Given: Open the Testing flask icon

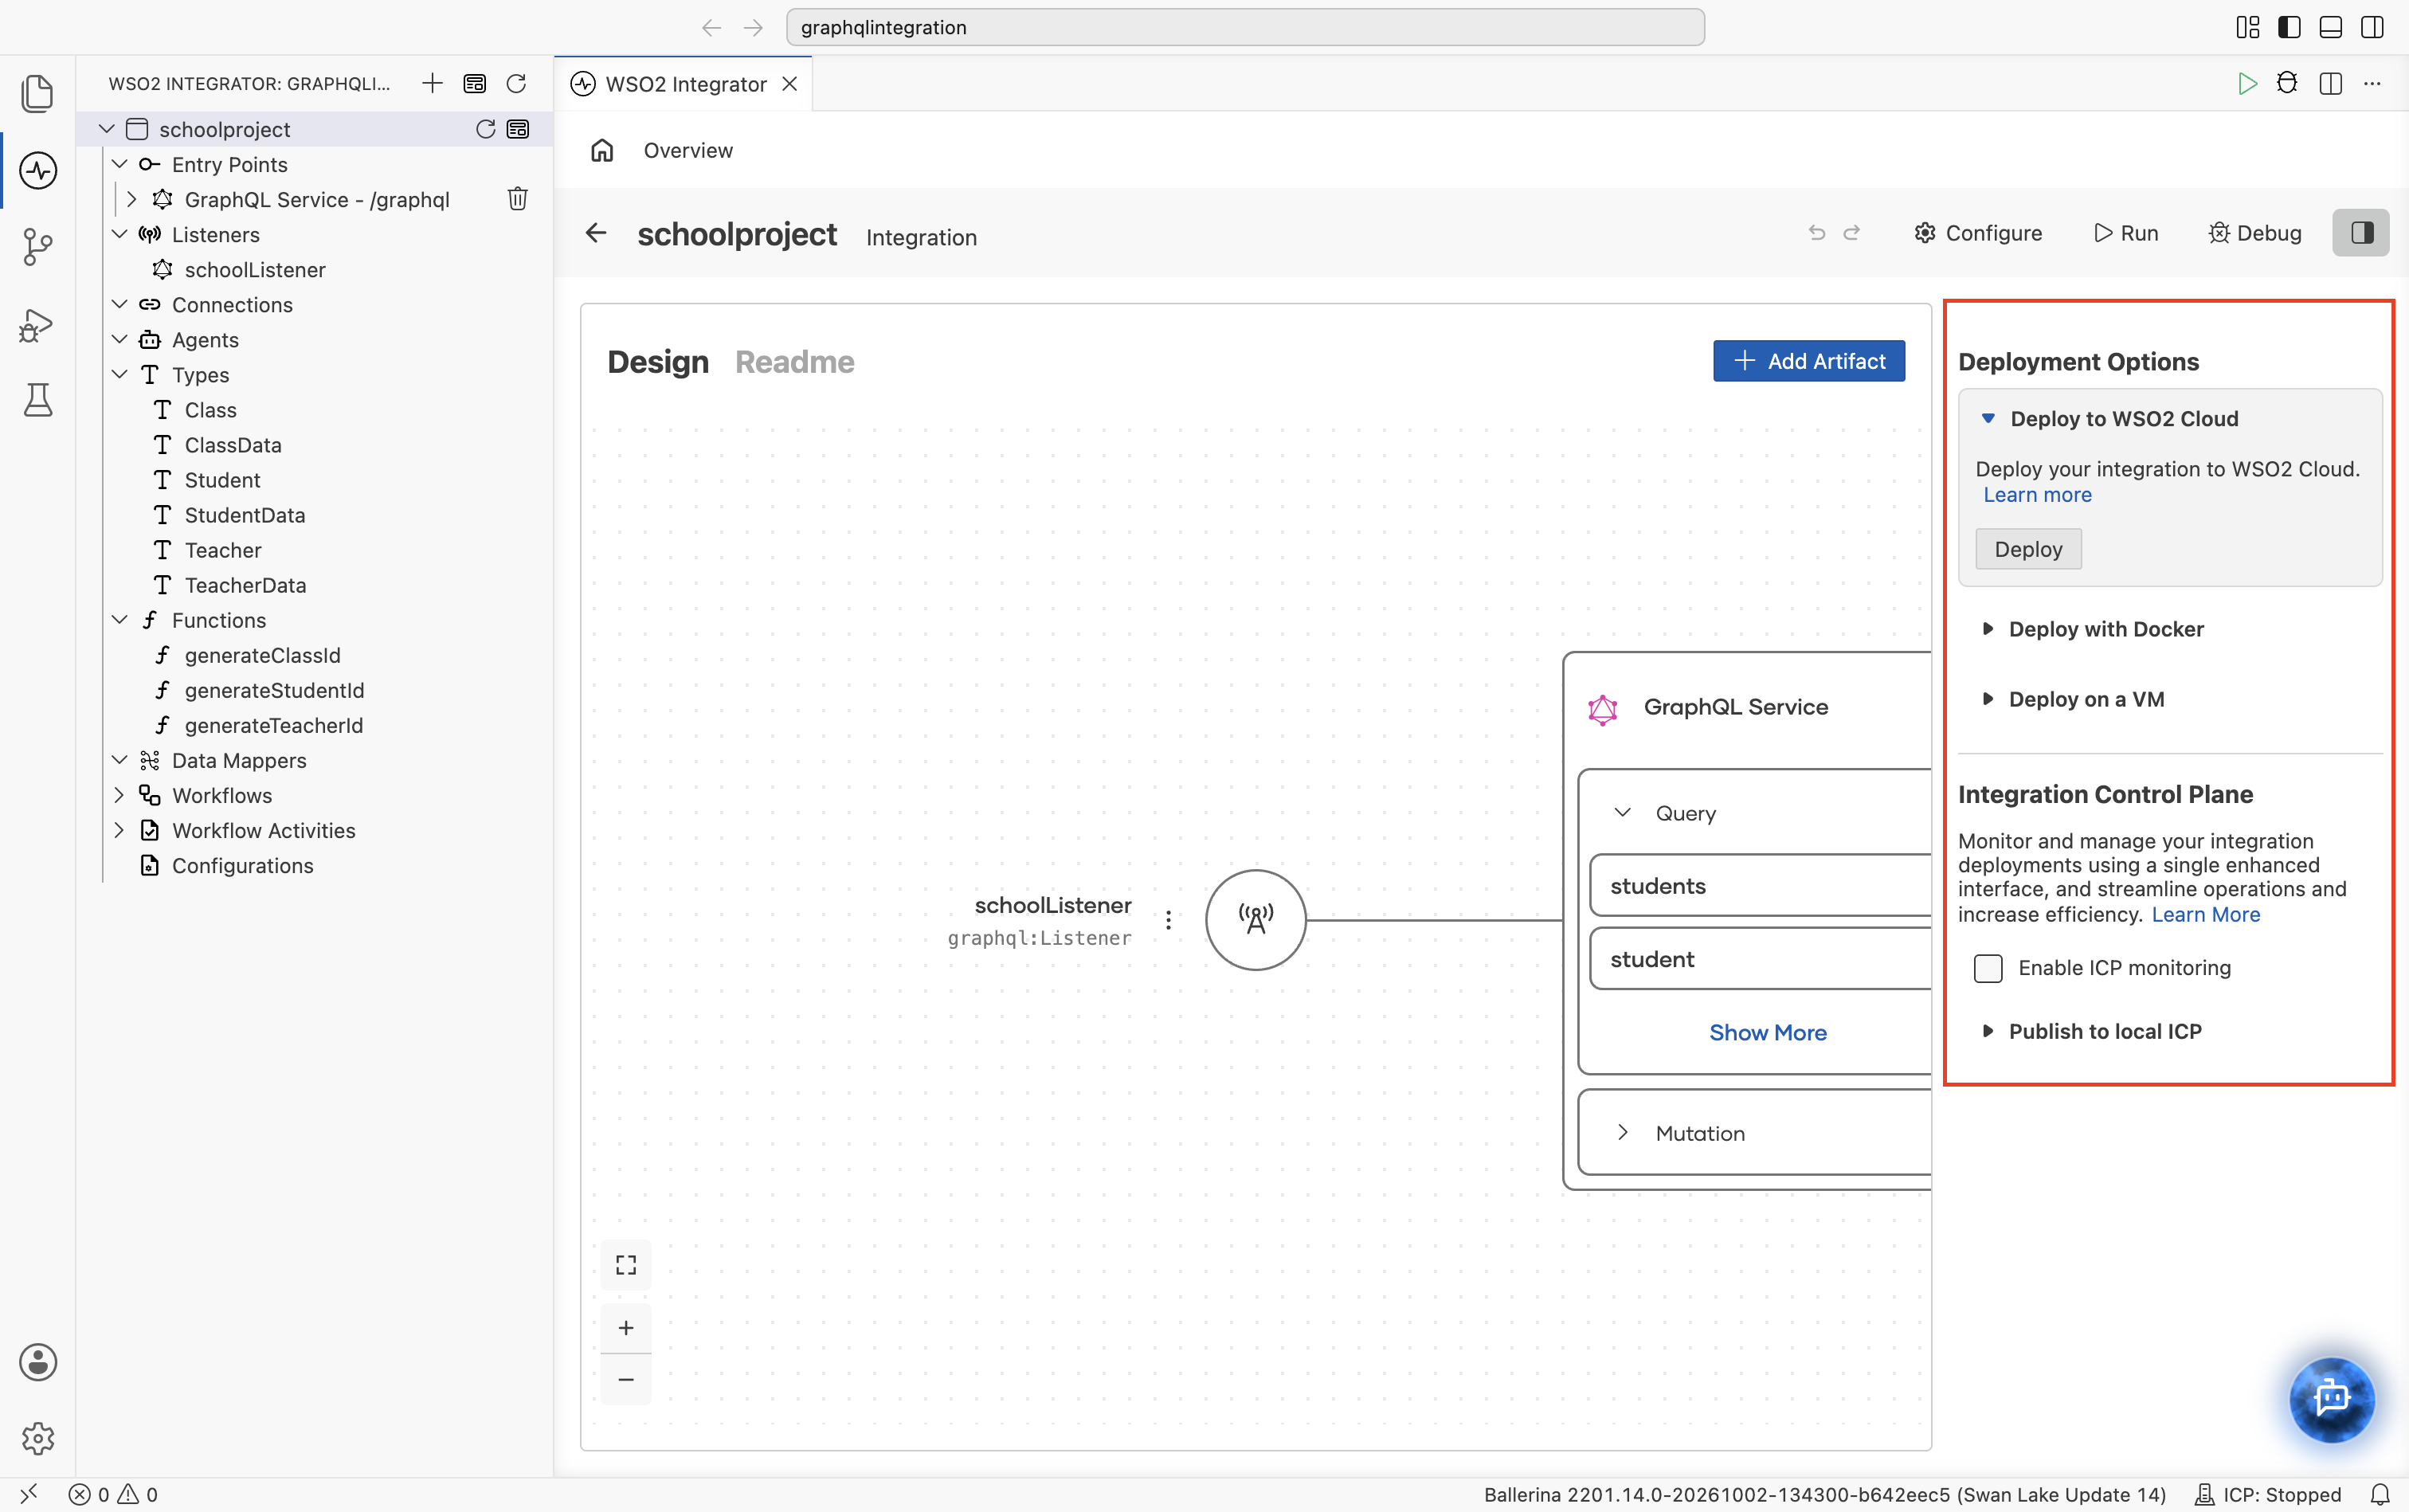Looking at the screenshot, I should 38,400.
